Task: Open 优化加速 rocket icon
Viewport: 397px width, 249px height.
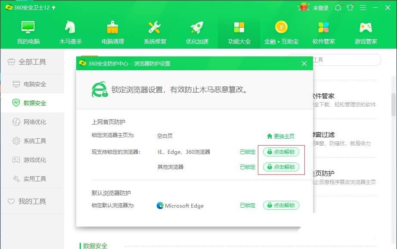Action: pyautogui.click(x=197, y=28)
